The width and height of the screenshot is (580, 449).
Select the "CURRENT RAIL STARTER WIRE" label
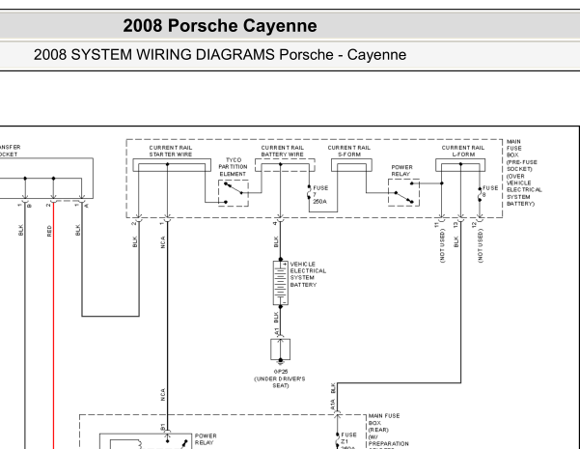(x=171, y=151)
